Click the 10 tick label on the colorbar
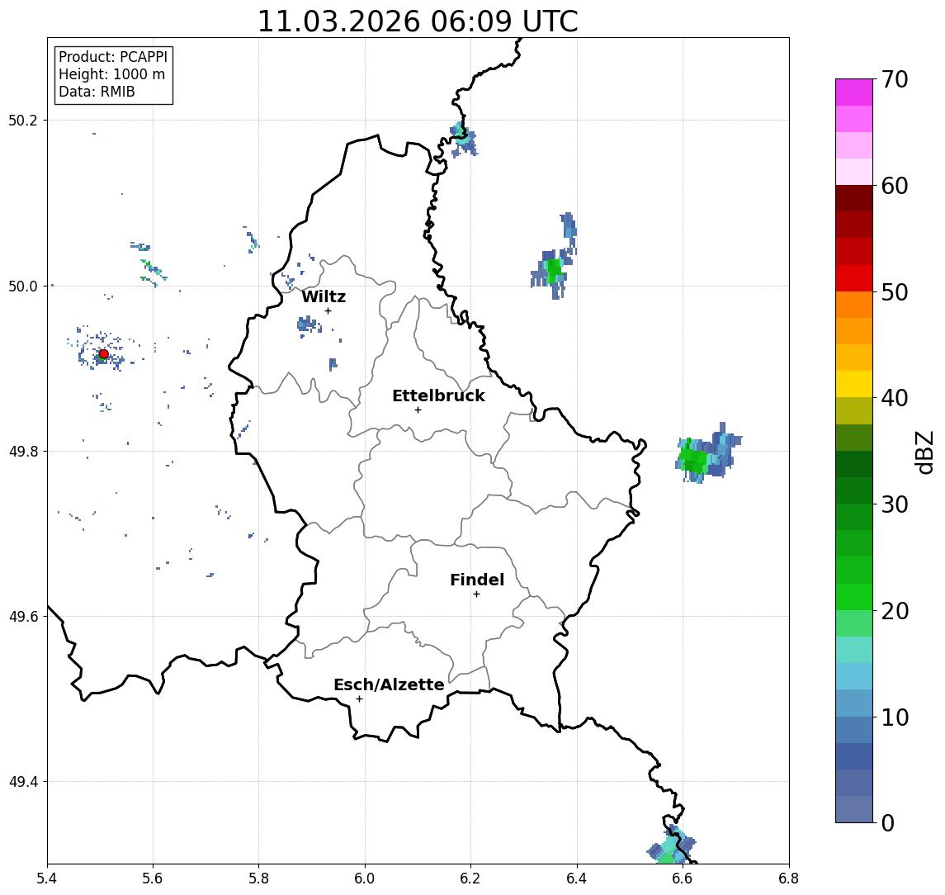This screenshot has width=945, height=895. (895, 717)
